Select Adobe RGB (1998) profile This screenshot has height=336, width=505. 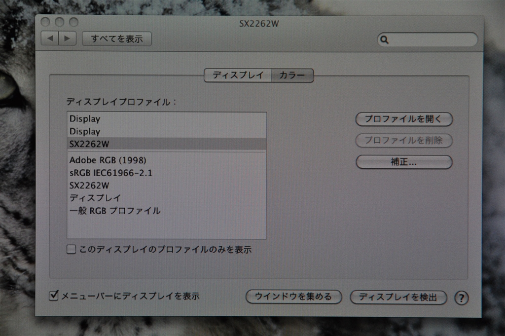pos(167,160)
